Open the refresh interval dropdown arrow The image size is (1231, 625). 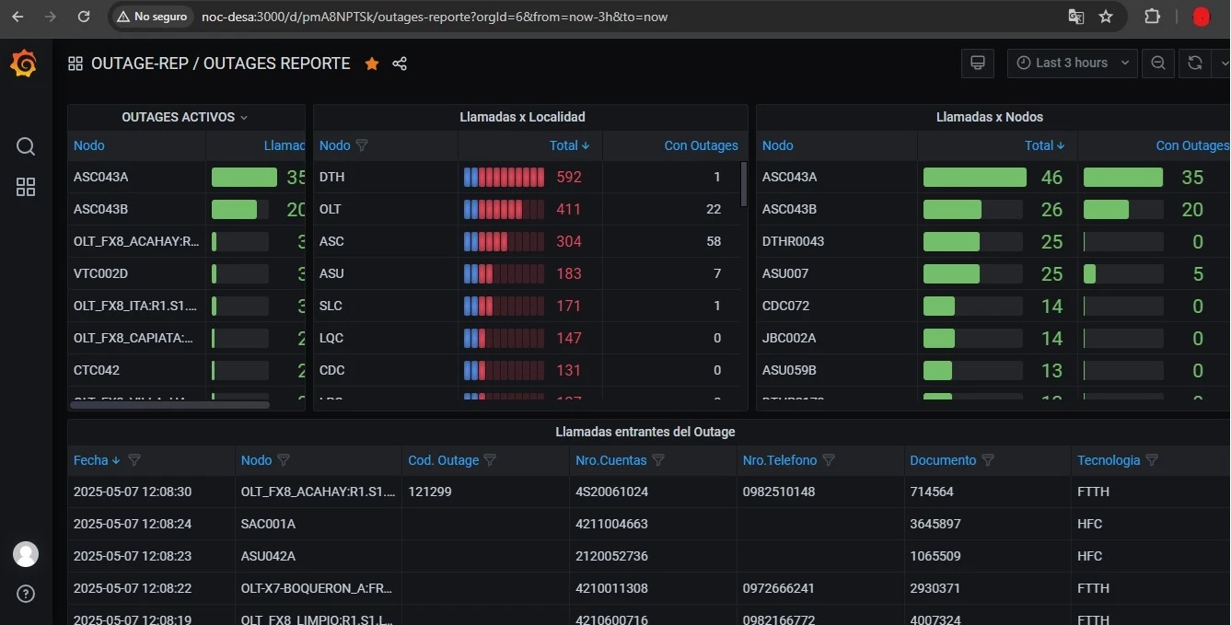pos(1223,63)
